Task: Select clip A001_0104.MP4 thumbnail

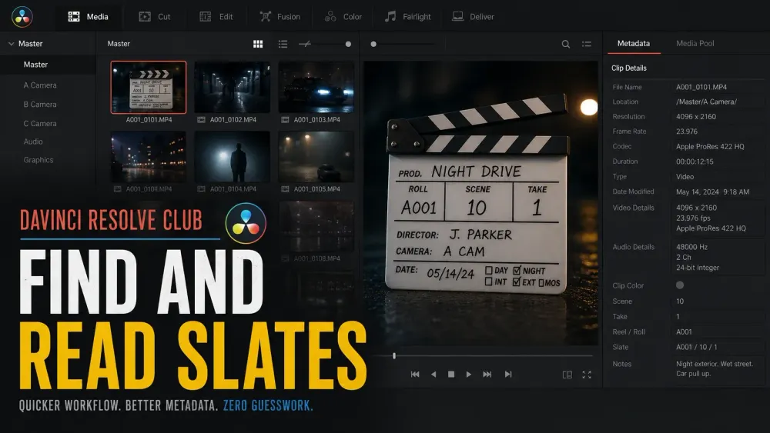Action: pos(233,157)
